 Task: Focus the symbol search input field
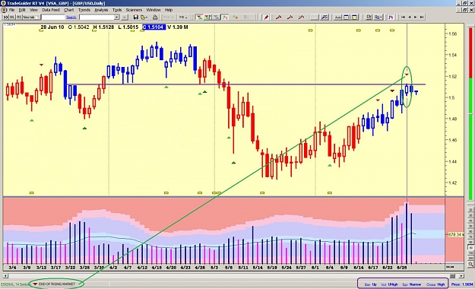(53, 17)
